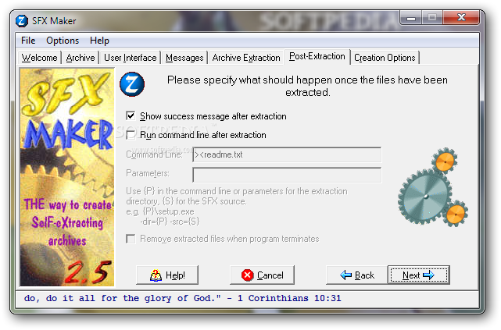Switch to the Welcome tab
The height and width of the screenshot is (330, 501).
tap(39, 58)
